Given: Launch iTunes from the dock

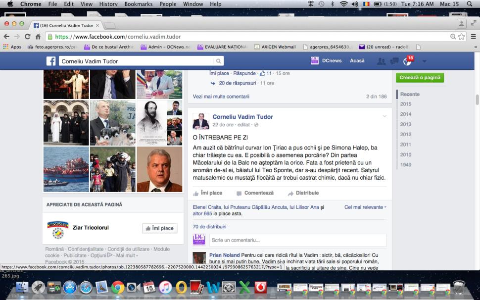Looking at the screenshot, I should coord(165,287).
